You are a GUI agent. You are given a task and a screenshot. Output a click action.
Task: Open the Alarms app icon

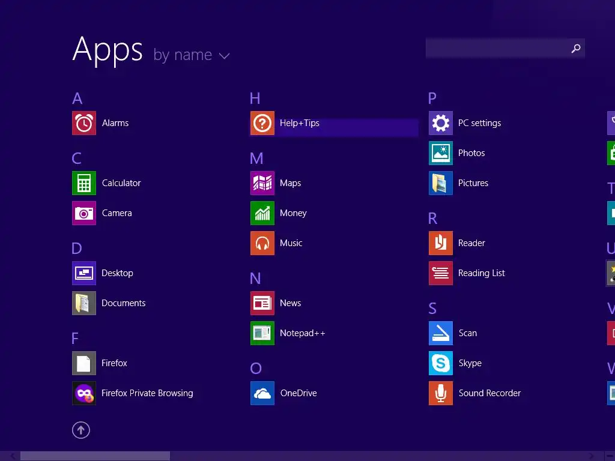coord(84,123)
